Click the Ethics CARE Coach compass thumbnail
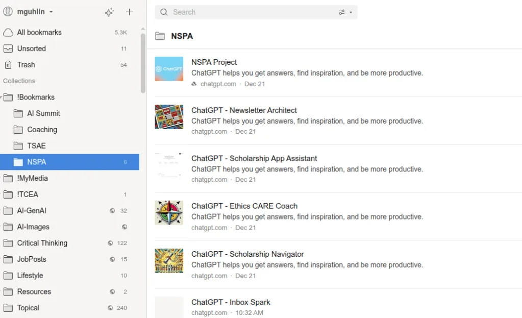Viewport: 522px width, 318px height. click(169, 213)
